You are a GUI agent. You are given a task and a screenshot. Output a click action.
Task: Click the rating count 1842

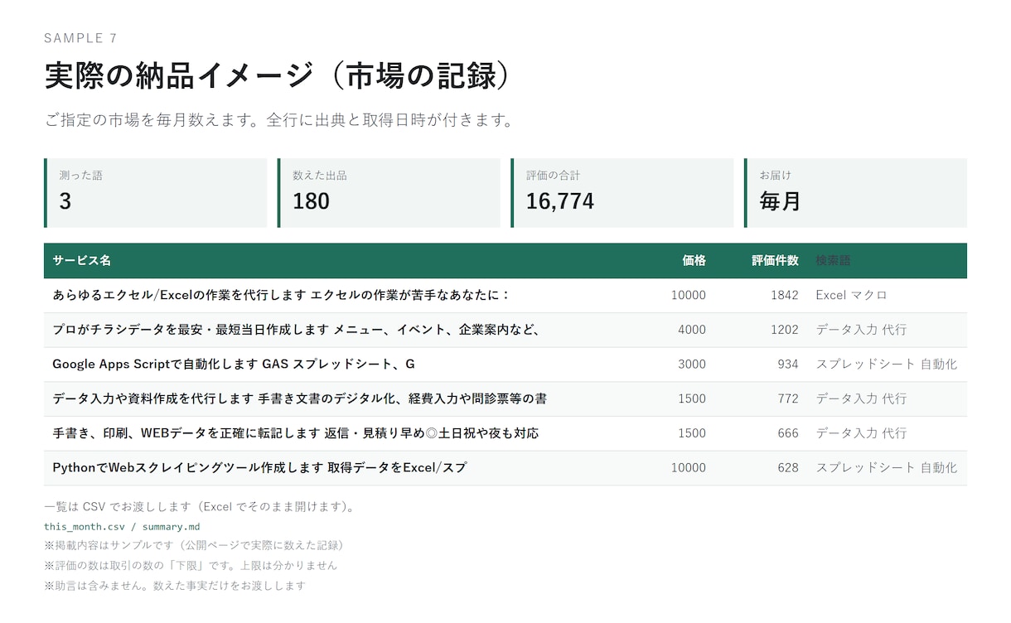784,295
